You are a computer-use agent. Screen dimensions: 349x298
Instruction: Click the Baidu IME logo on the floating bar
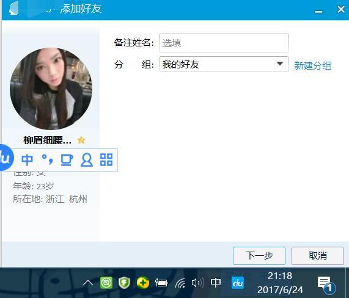point(6,158)
